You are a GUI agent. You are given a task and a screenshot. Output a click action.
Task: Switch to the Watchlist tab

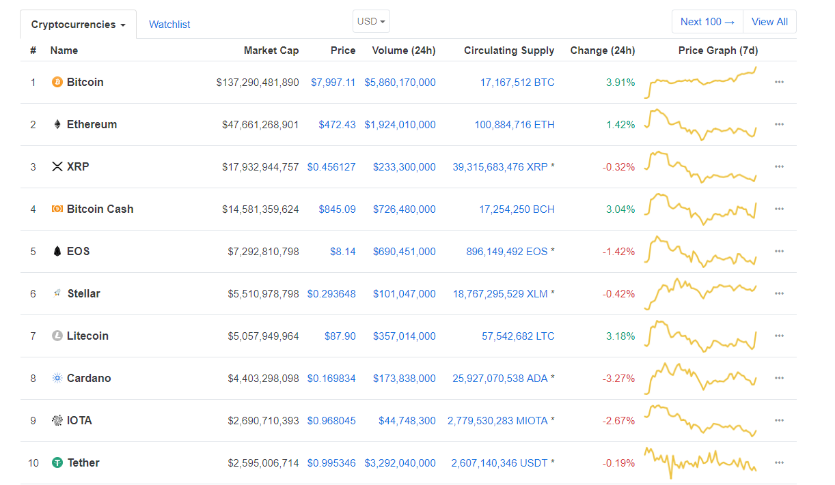(169, 25)
